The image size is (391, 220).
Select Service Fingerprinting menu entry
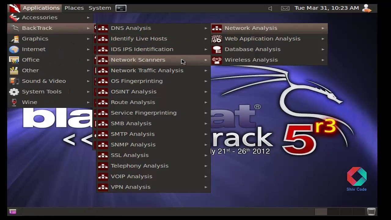coord(153,113)
